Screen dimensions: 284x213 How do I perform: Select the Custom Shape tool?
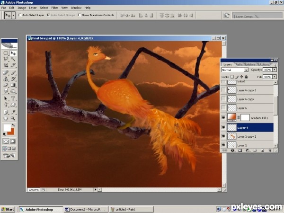13,105
